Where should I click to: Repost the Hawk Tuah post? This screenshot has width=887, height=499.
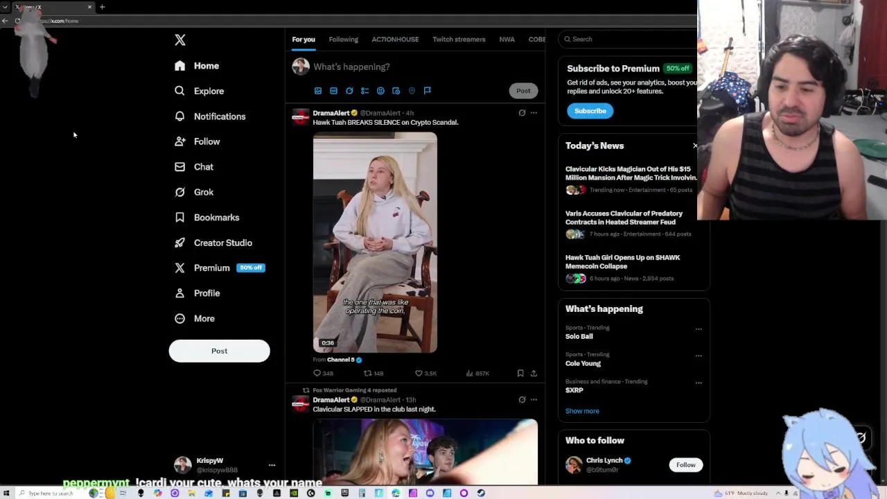click(374, 374)
